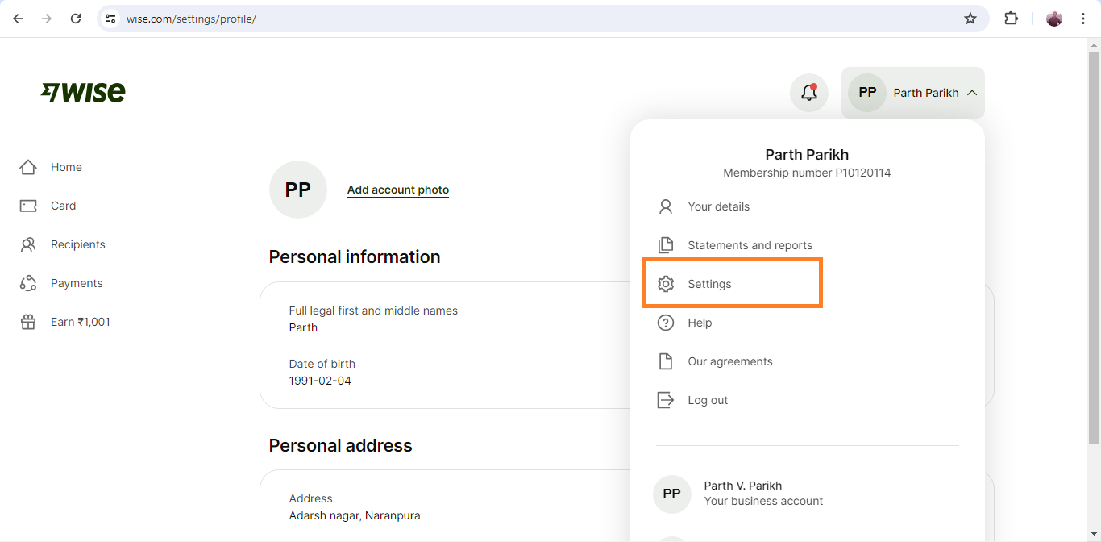The width and height of the screenshot is (1101, 542).
Task: Open Help from the account menu
Action: click(700, 323)
